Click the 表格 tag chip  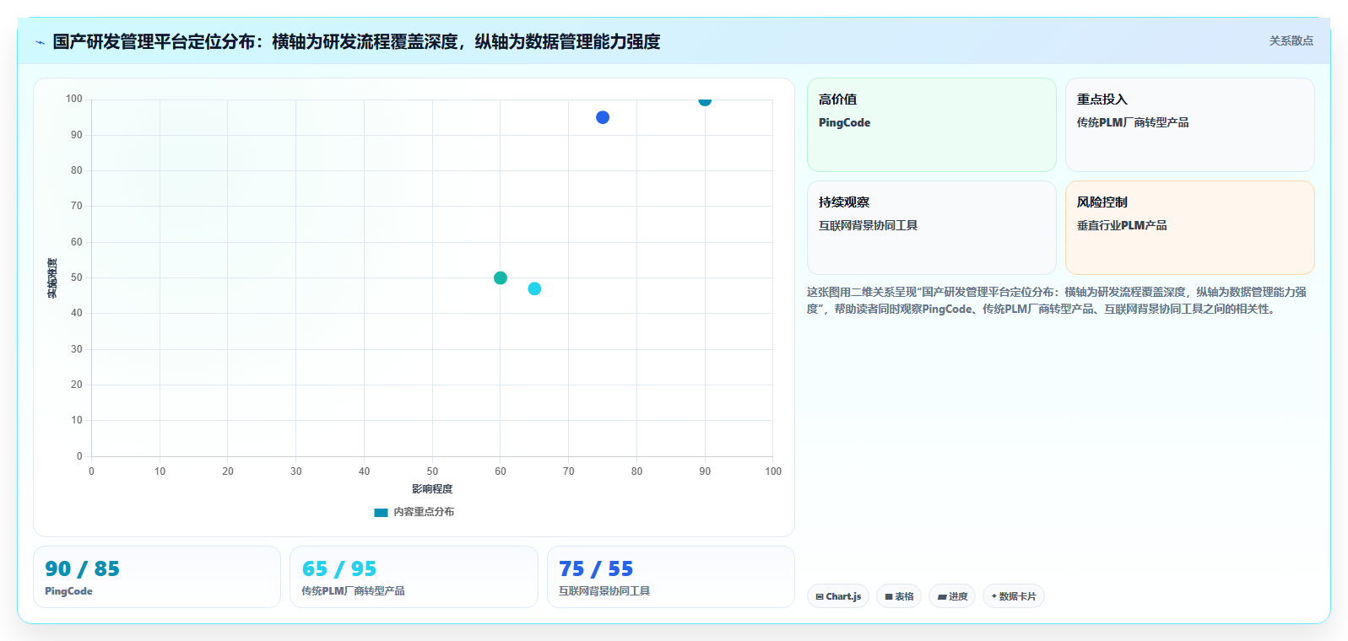(899, 596)
